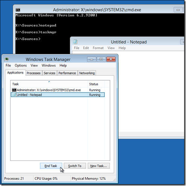The height and width of the screenshot is (186, 186).
Task: Open Notepad View menu
Action: (111, 48)
